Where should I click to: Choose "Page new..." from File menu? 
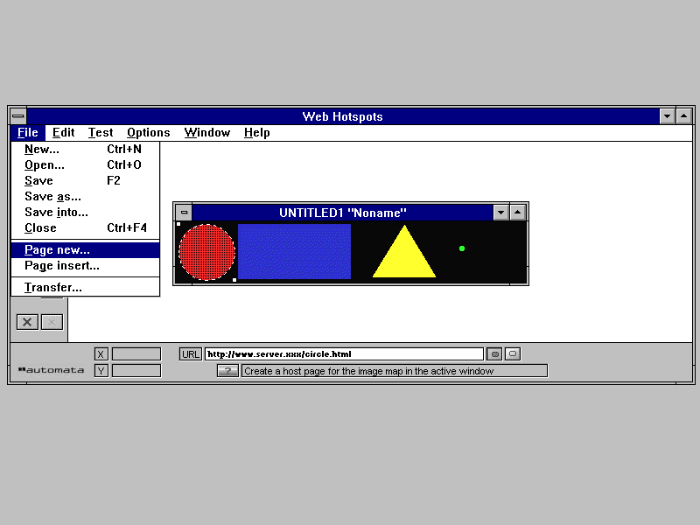pyautogui.click(x=57, y=250)
